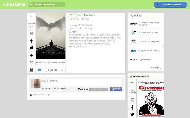Open the calendar schedule icon
Viewport: 190px width, 118px height.
(31, 70)
